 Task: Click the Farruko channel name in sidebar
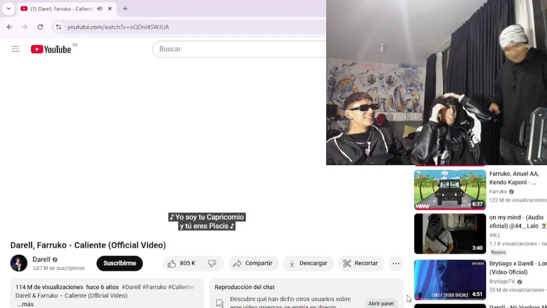tap(498, 192)
